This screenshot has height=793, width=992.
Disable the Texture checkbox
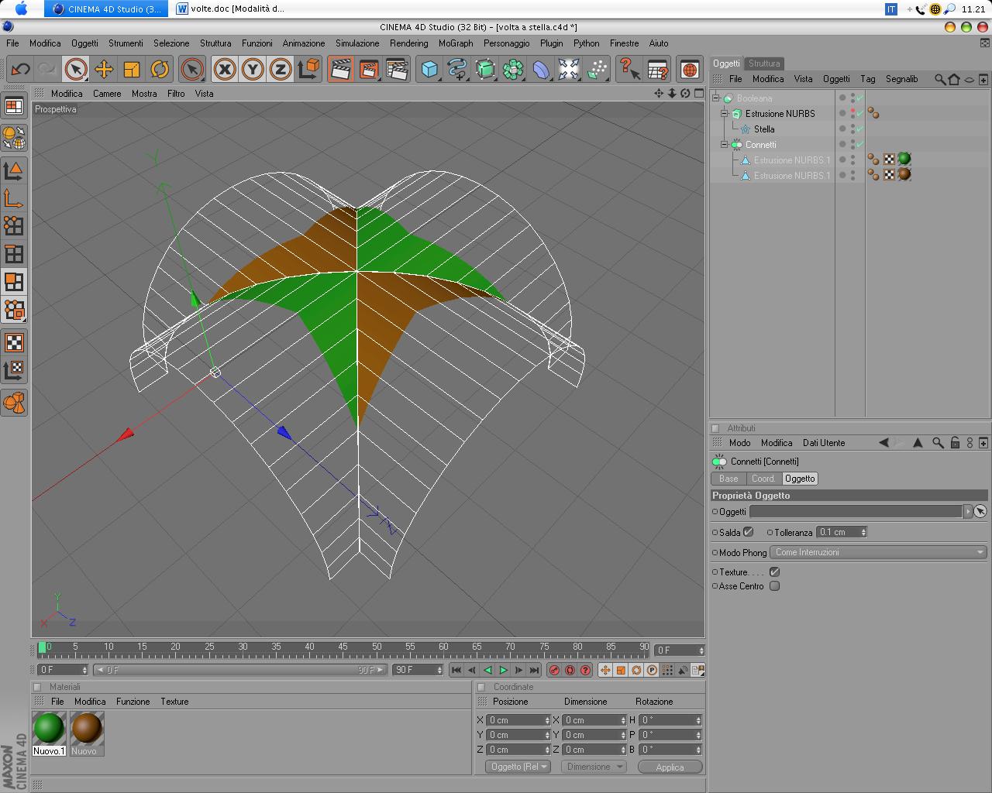(x=774, y=572)
